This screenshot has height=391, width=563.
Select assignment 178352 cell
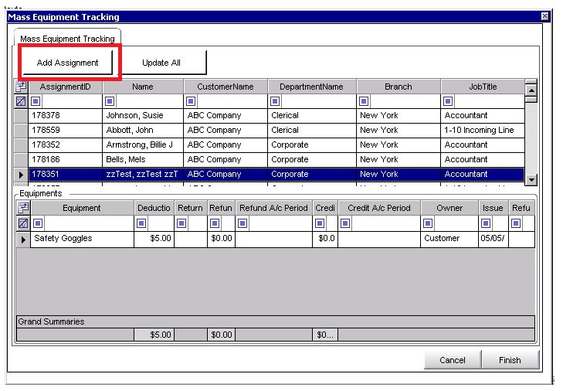coord(66,145)
